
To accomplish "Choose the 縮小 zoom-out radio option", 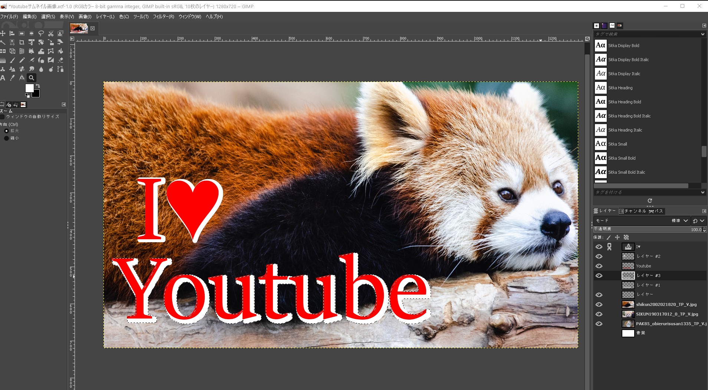I will point(6,138).
